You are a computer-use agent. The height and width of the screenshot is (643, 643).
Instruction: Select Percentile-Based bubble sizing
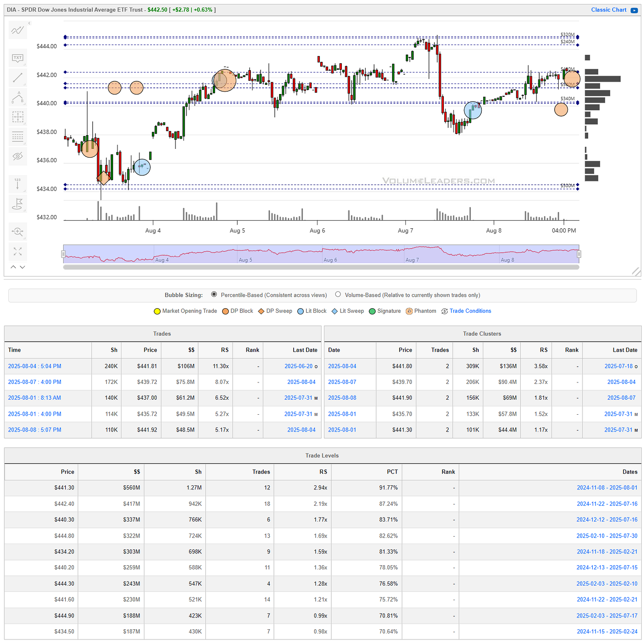click(214, 295)
